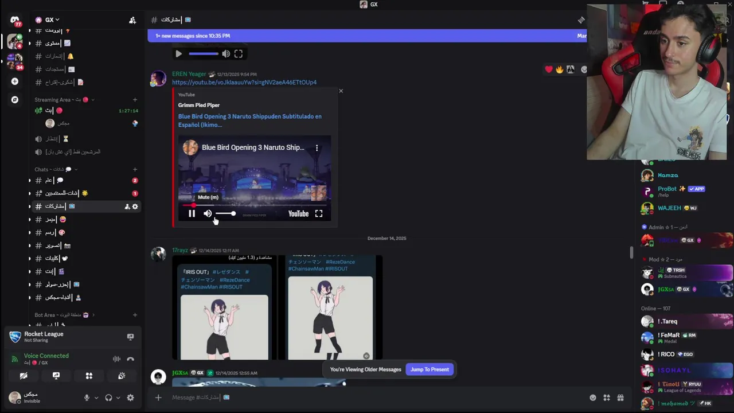Open the عام chat channel
This screenshot has height=413, width=734.
[x=86, y=180]
